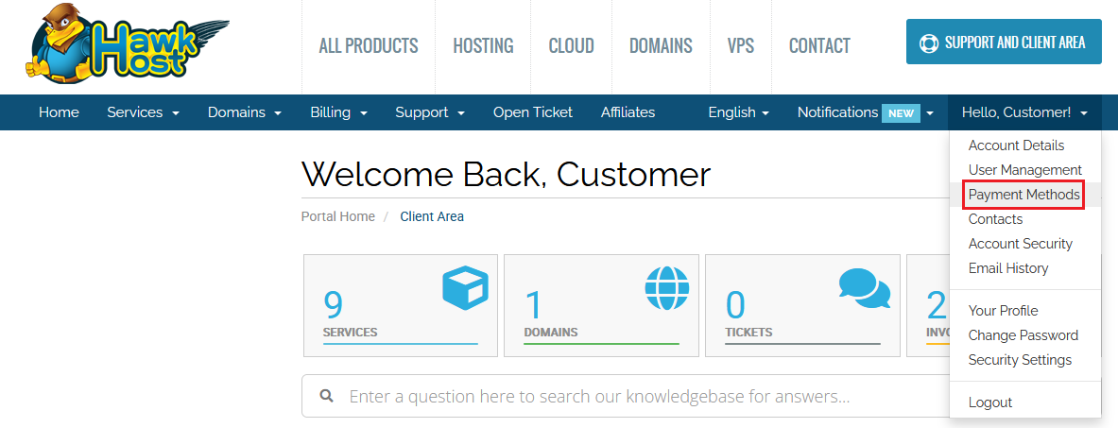Choose Account Security in the menu

(1020, 244)
